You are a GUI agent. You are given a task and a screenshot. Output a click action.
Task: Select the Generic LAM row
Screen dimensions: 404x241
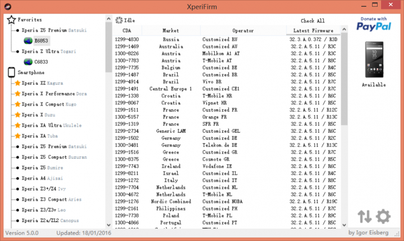tap(227, 131)
